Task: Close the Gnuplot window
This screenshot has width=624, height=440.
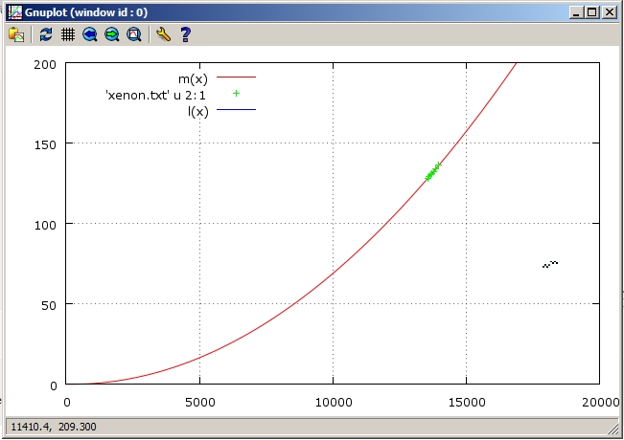Action: click(610, 12)
